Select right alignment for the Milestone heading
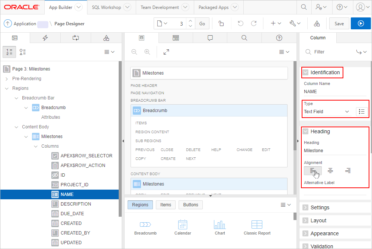This screenshot has height=249, width=372. (x=347, y=170)
